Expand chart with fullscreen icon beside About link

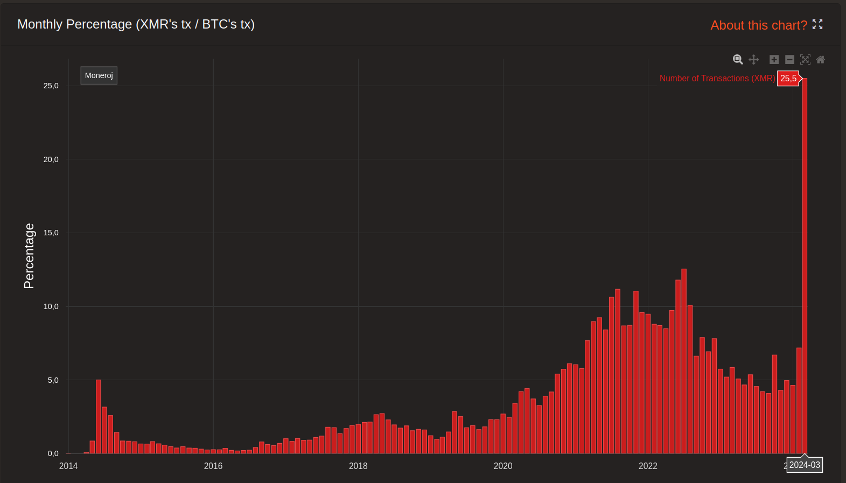pos(817,24)
